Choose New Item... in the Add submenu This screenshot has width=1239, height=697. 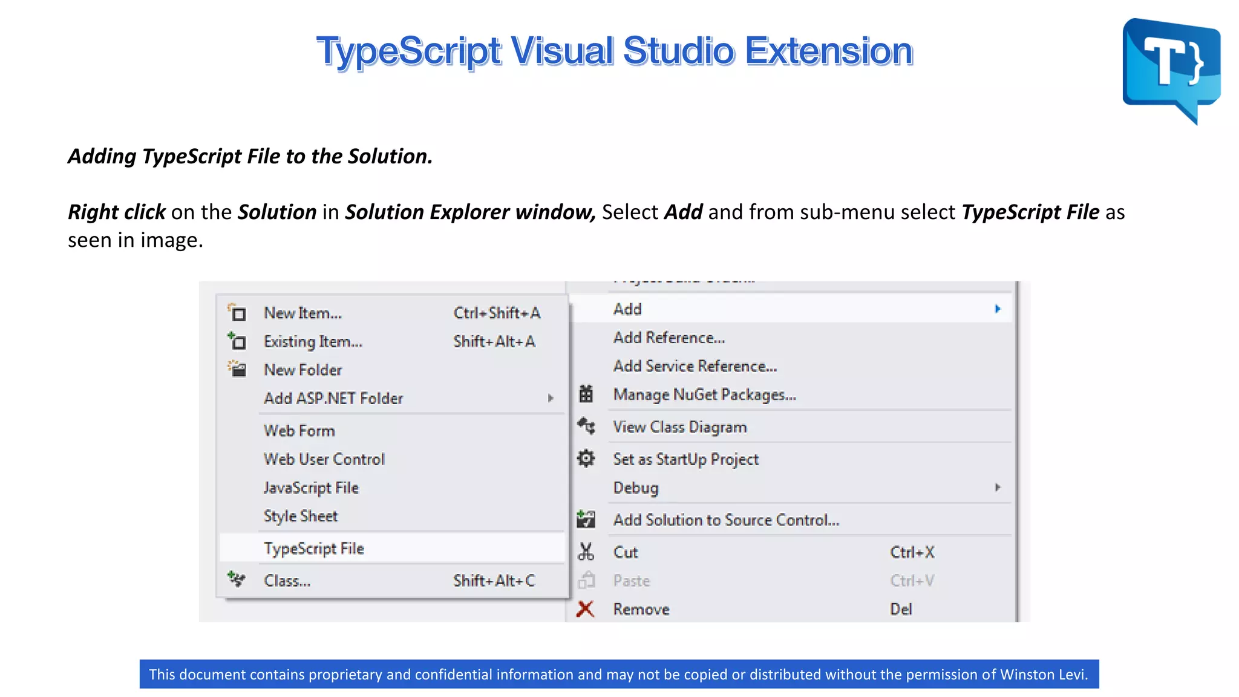(392, 313)
